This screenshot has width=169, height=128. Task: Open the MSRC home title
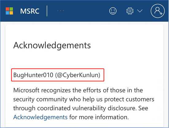click(x=30, y=11)
